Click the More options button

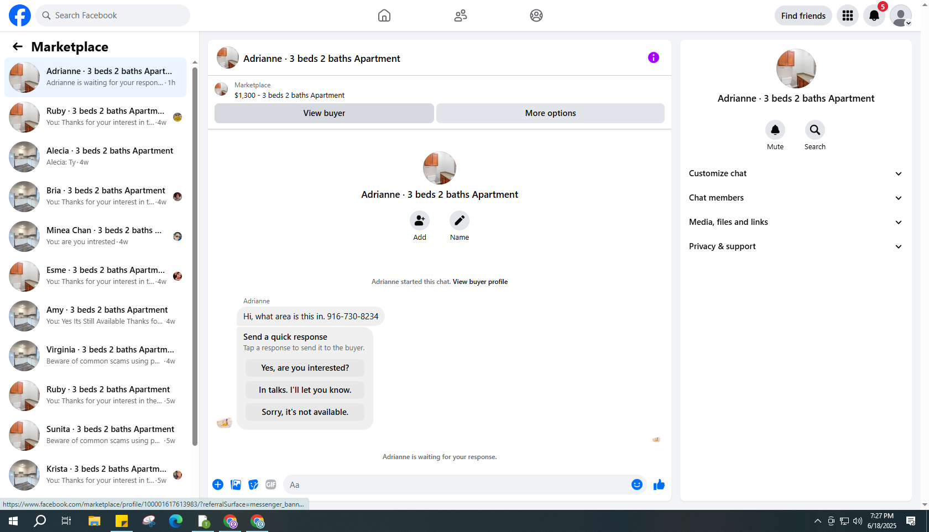550,113
